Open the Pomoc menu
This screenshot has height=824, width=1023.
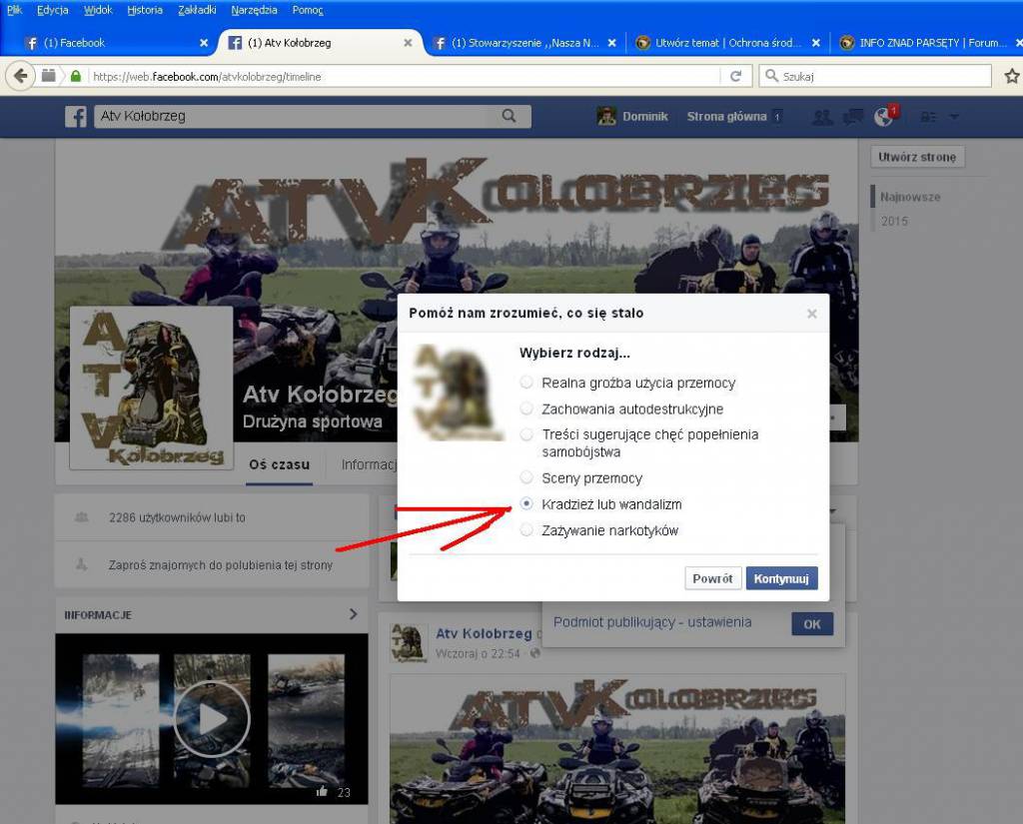point(308,10)
